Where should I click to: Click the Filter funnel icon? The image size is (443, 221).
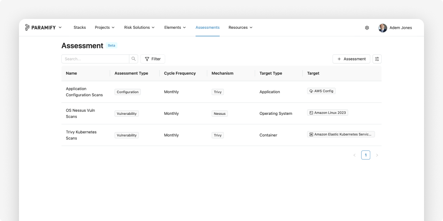point(147,59)
